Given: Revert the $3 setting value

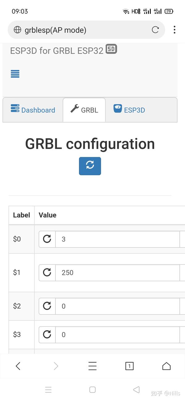Looking at the screenshot, I should (x=47, y=334).
